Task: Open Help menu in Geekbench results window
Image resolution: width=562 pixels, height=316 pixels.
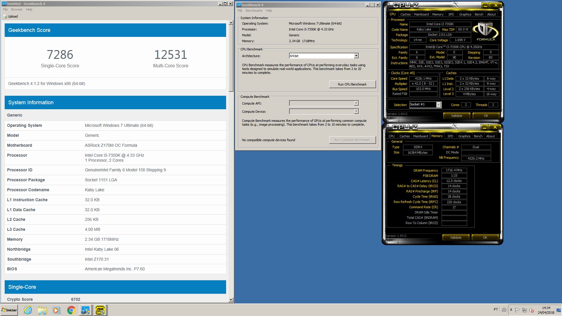Action: coord(29,9)
